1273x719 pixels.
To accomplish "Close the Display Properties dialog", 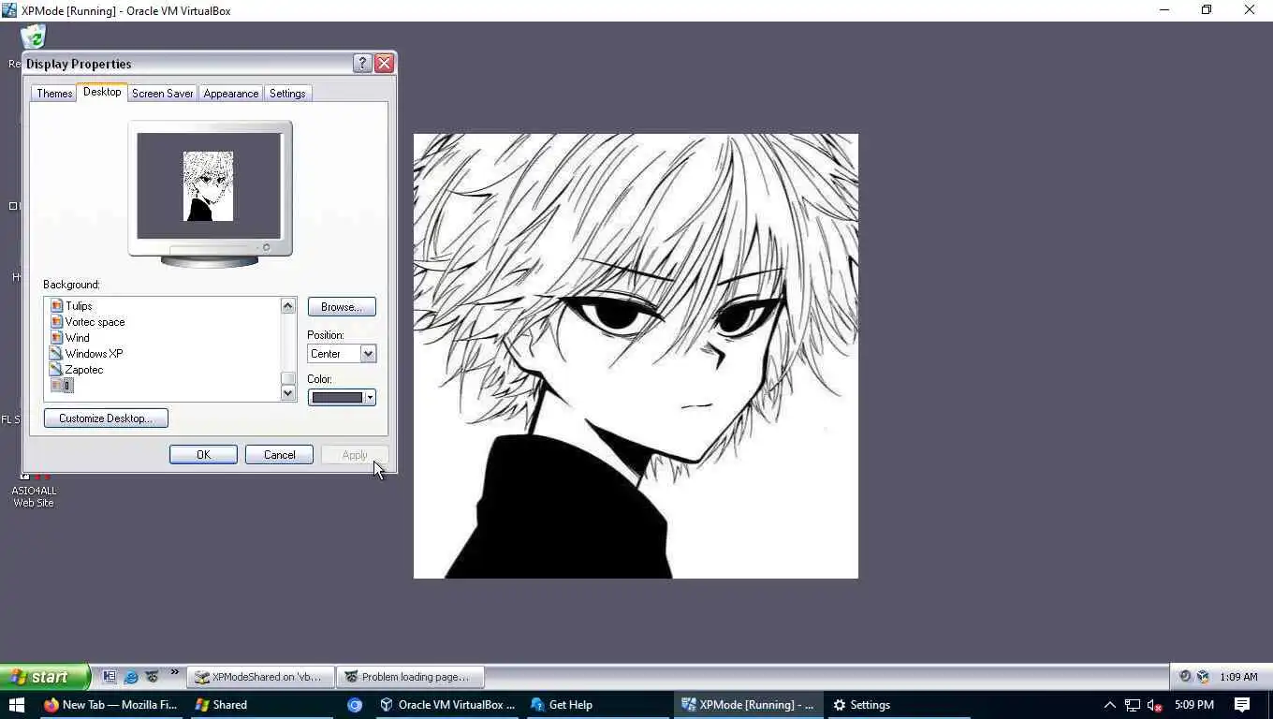I will (x=384, y=64).
